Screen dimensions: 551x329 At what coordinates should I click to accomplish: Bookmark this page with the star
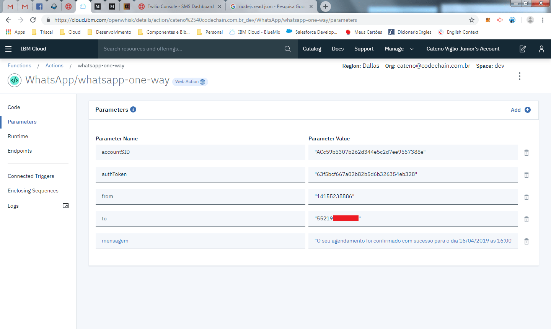click(472, 20)
